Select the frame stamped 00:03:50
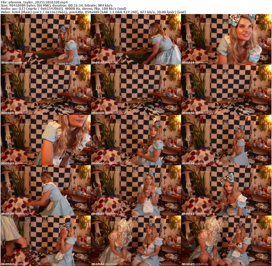Image resolution: width=272 pixels, height=266 pixels. point(136,90)
